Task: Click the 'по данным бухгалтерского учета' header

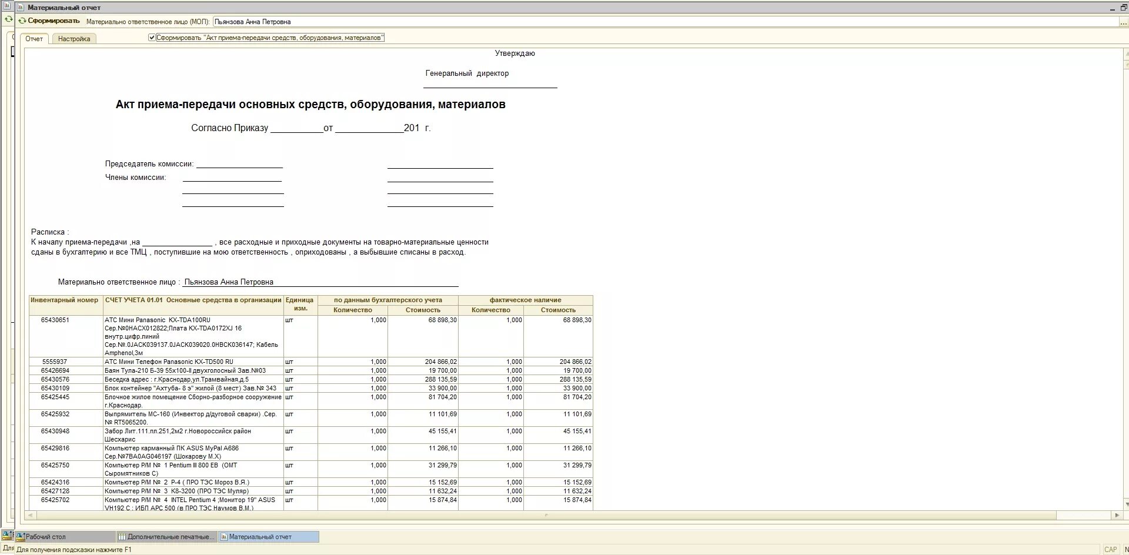Action: 388,300
